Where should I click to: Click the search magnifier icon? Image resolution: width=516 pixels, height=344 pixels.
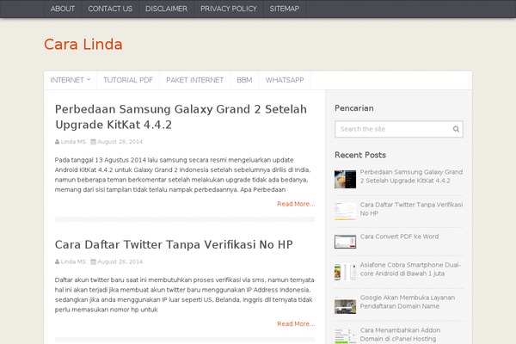click(x=456, y=129)
